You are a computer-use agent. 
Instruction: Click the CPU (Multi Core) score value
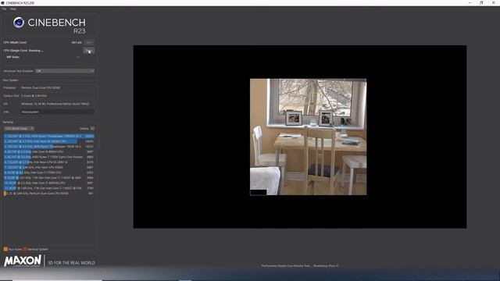click(77, 42)
